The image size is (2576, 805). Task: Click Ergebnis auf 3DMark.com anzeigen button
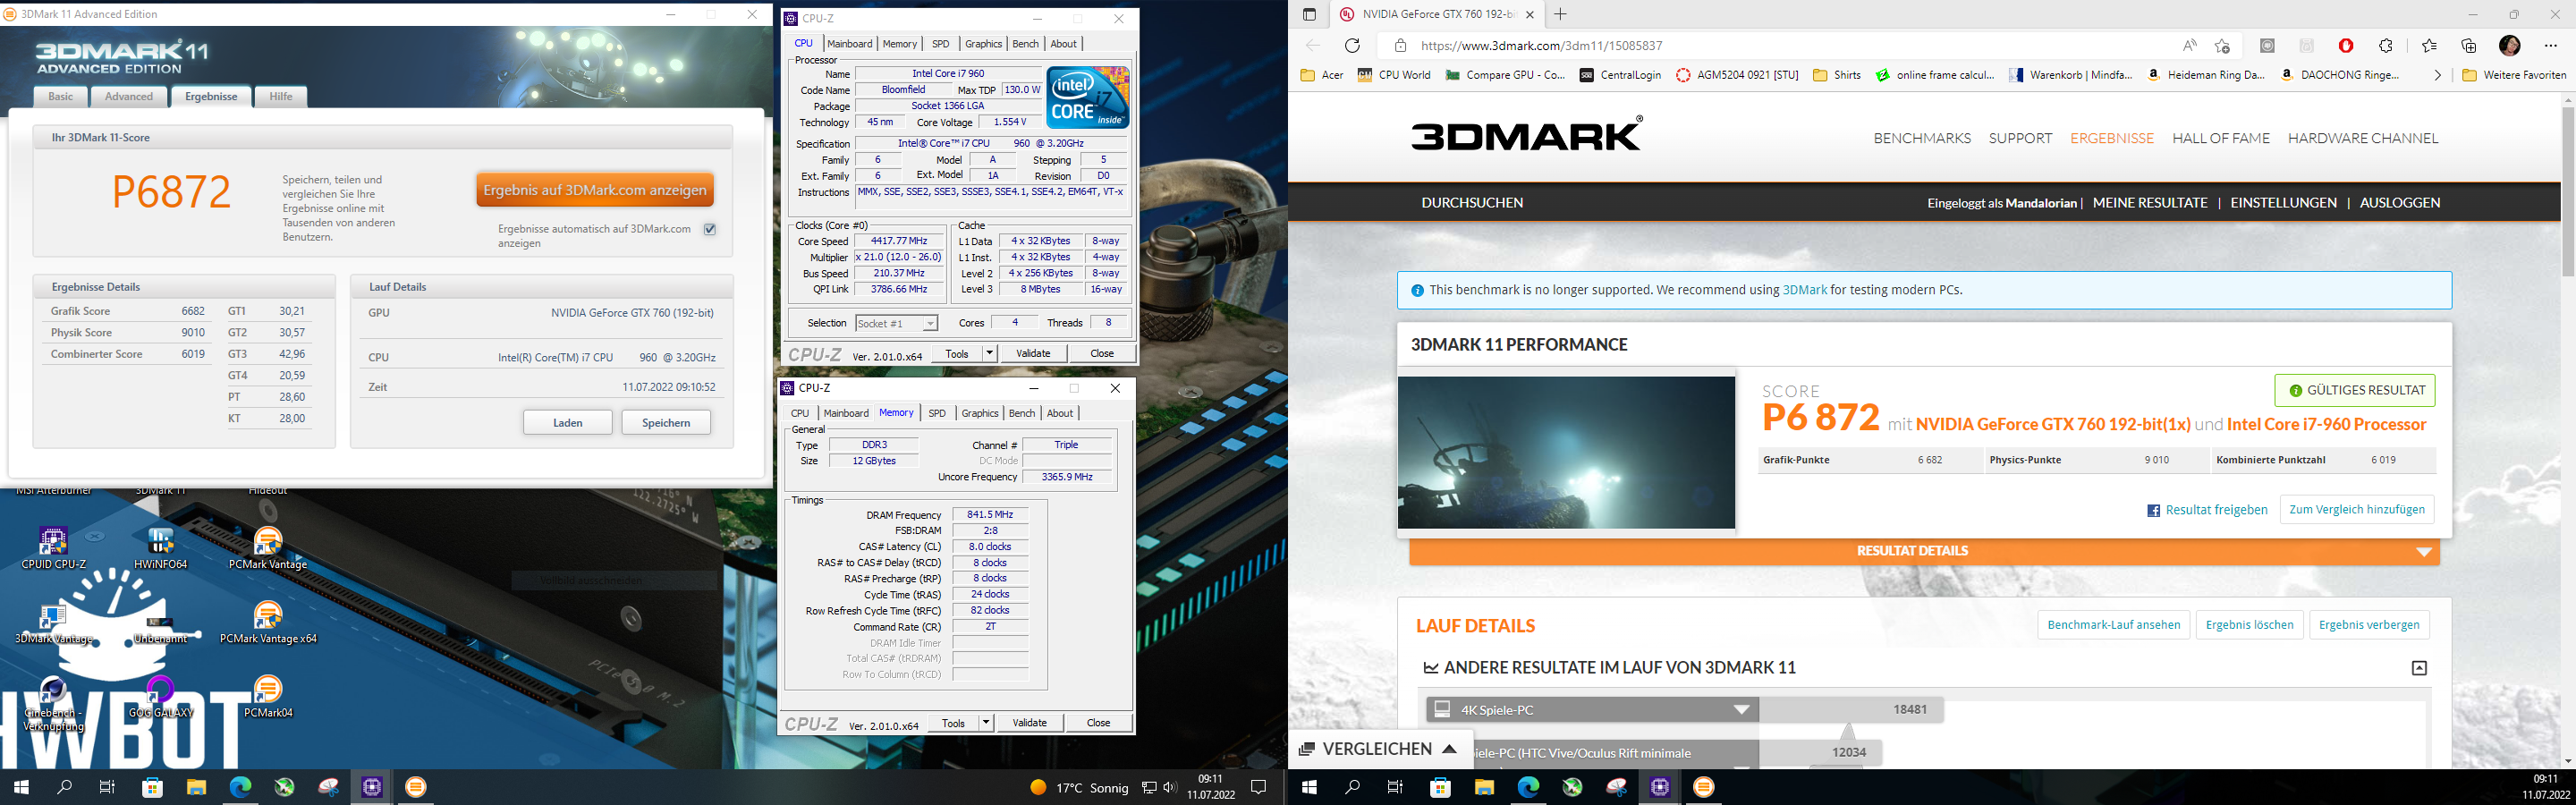tap(595, 190)
